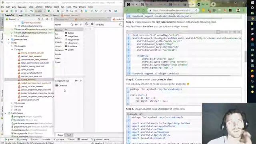Open Project Structure icon at toolbar end

coord(116,11)
